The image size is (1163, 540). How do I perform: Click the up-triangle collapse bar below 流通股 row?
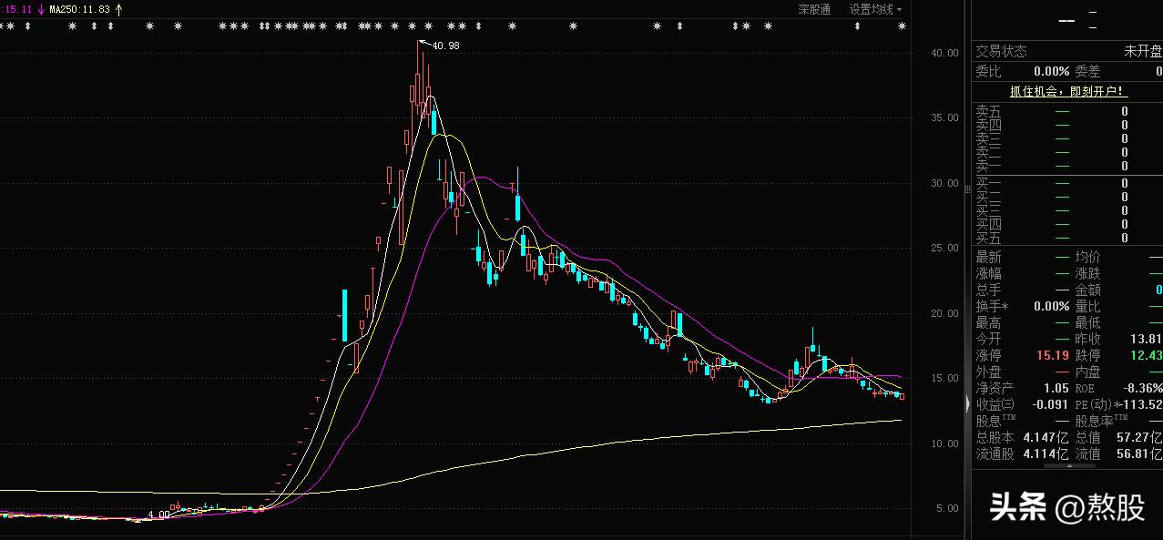point(1068,465)
